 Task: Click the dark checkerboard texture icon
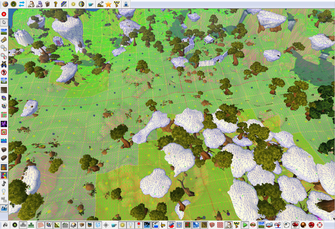coord(4,90)
